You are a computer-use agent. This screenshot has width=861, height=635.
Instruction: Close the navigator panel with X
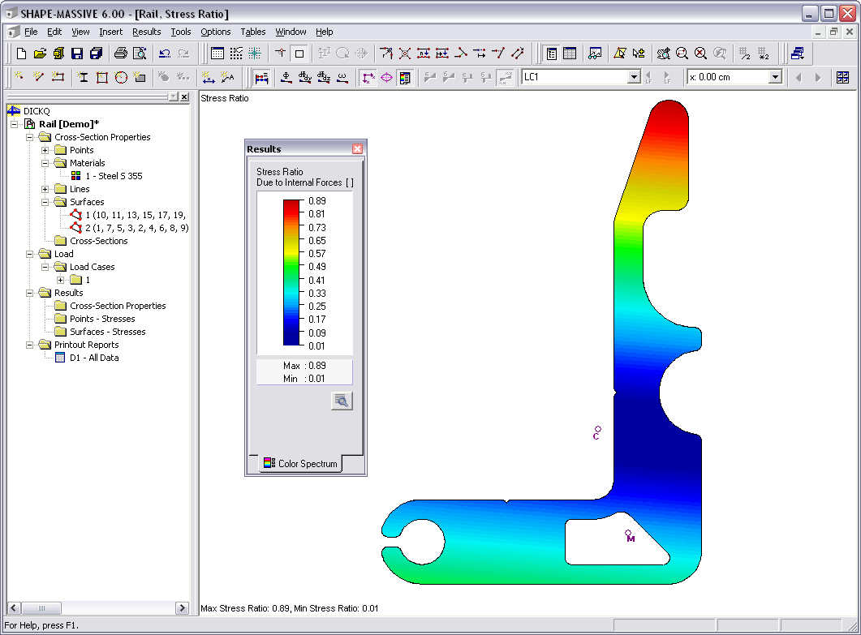[184, 97]
